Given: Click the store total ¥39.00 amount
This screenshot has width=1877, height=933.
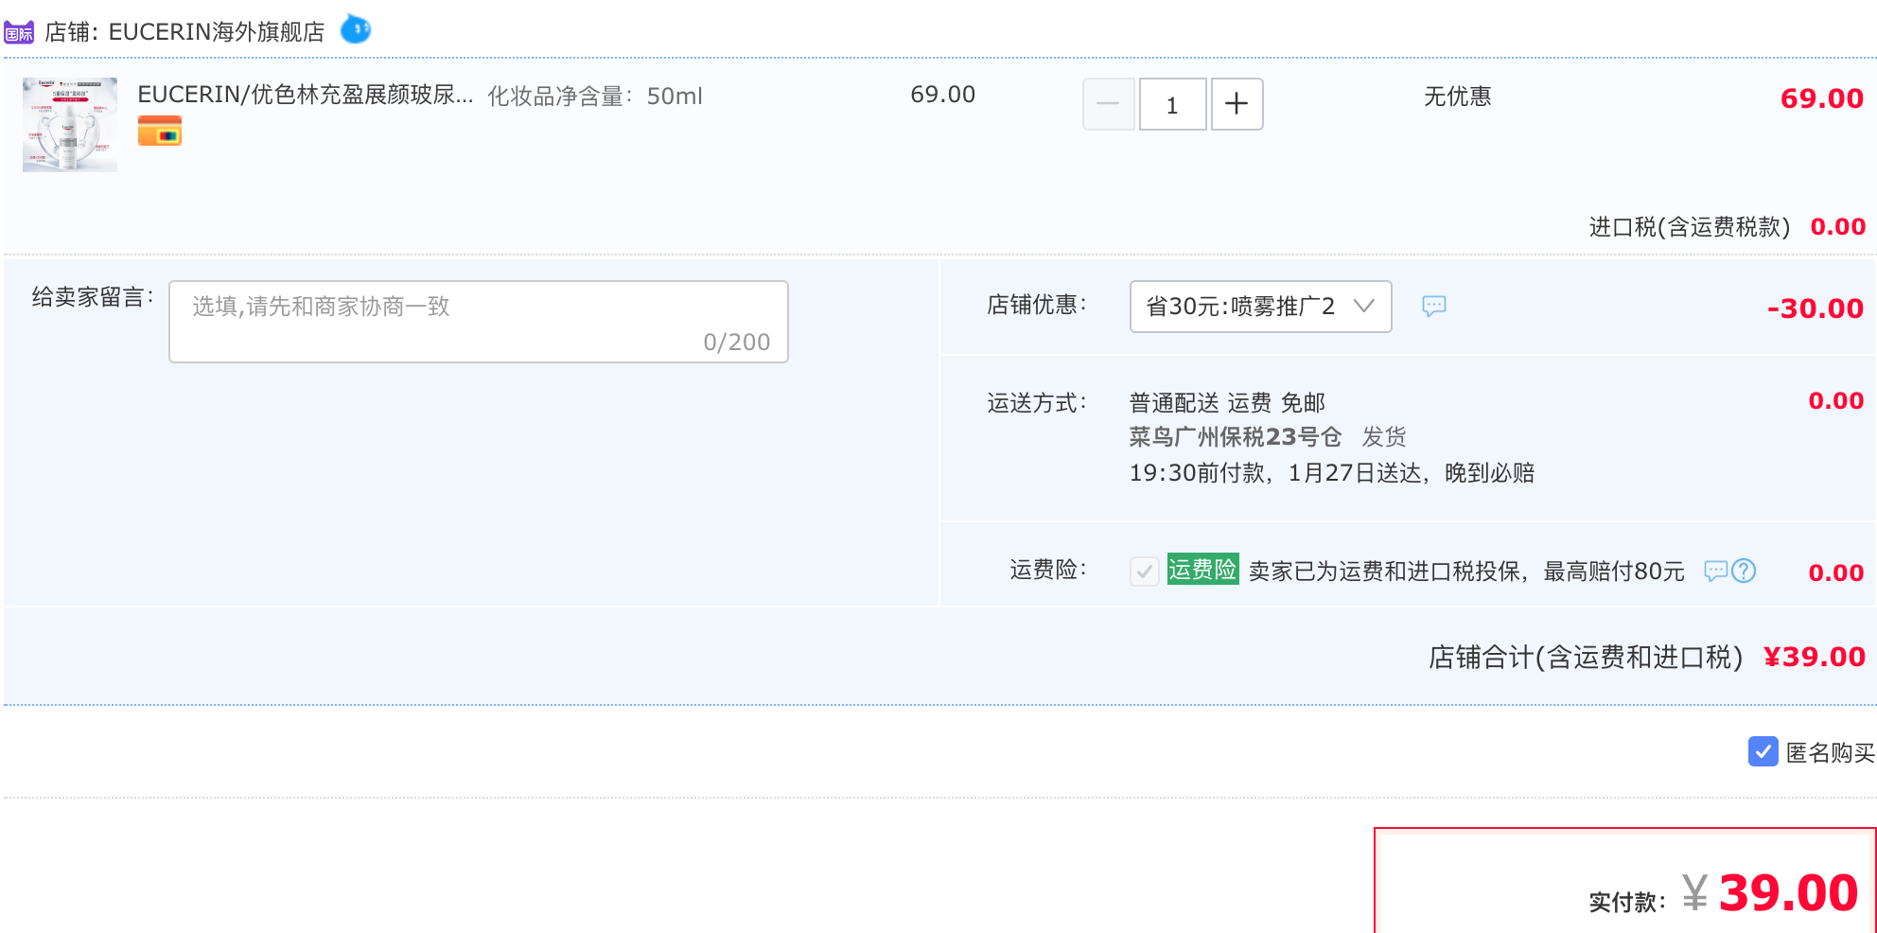Looking at the screenshot, I should 1815,657.
